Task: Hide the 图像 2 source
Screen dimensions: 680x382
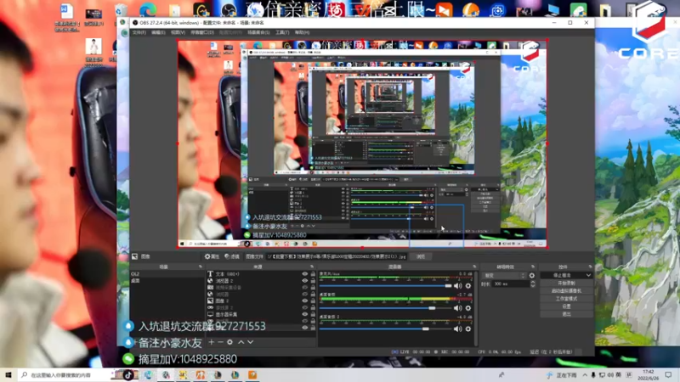Action: (x=305, y=301)
